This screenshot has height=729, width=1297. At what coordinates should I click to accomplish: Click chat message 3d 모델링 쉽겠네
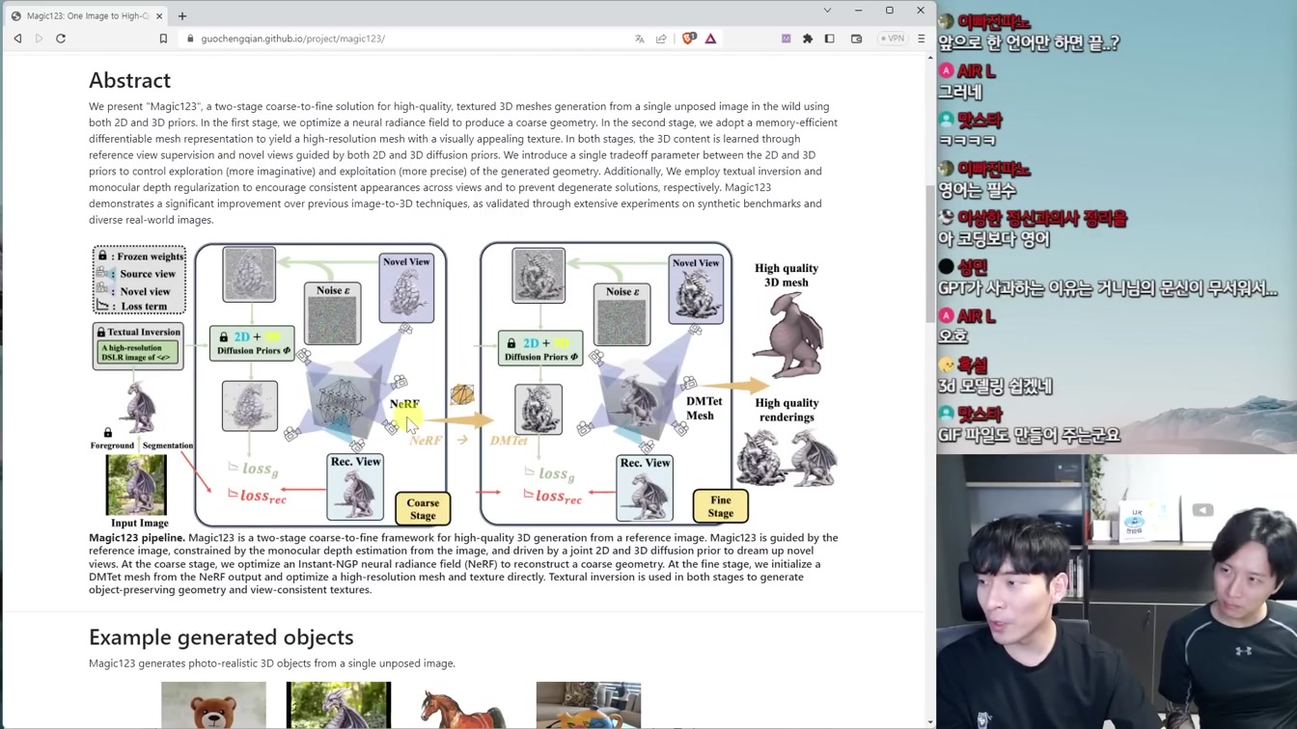pyautogui.click(x=995, y=386)
